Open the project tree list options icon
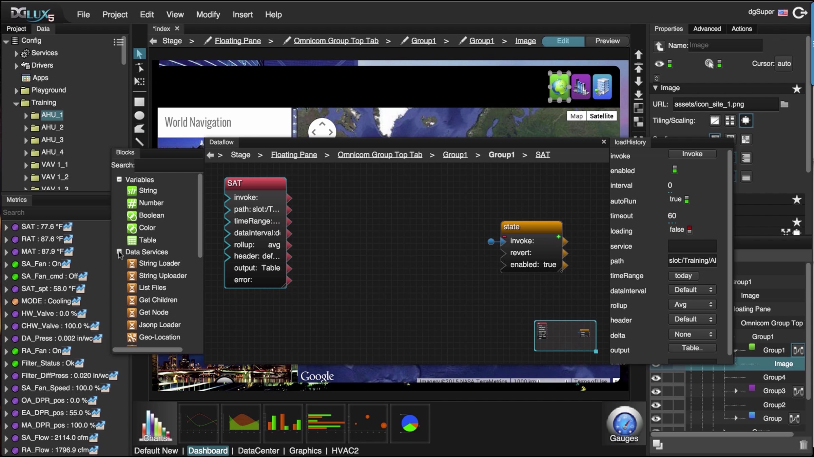Viewport: 814px width, 457px height. click(x=118, y=42)
